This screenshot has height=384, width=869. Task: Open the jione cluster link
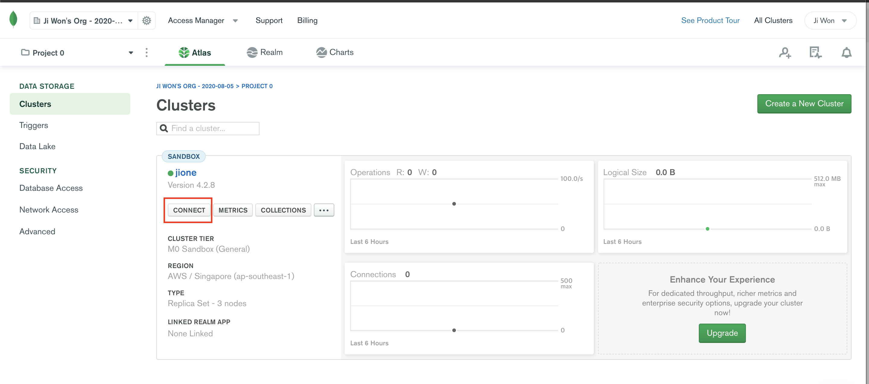pos(186,173)
